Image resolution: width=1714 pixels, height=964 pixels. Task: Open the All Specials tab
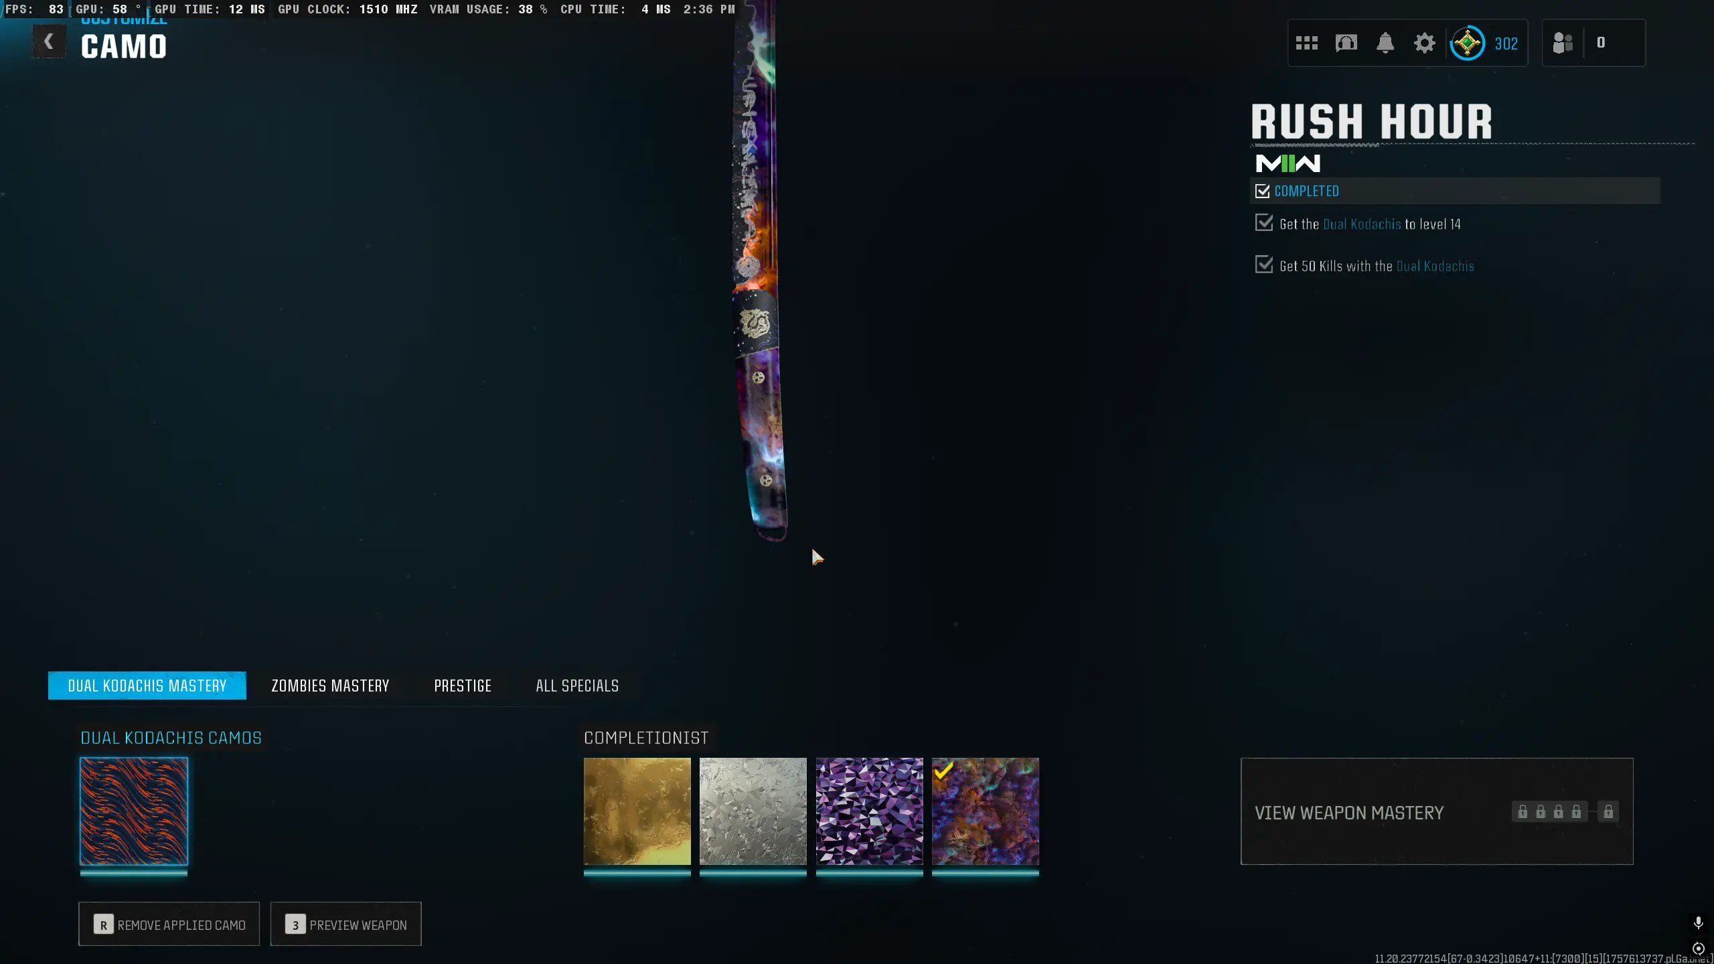(x=577, y=686)
